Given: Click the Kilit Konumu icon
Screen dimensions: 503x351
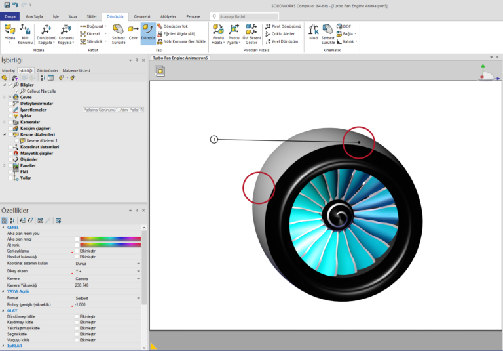Looking at the screenshot, I should [26, 33].
